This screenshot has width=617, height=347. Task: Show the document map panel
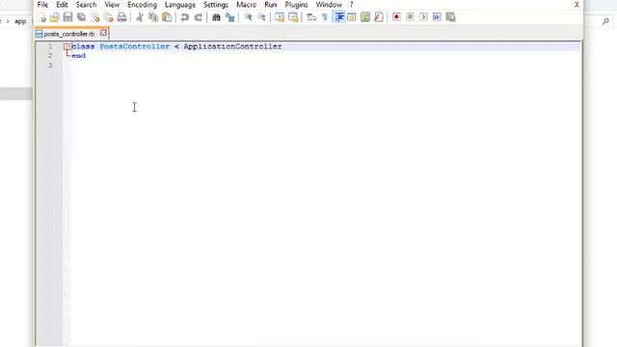[x=365, y=17]
